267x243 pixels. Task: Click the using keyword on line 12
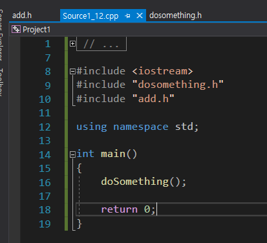coord(92,127)
